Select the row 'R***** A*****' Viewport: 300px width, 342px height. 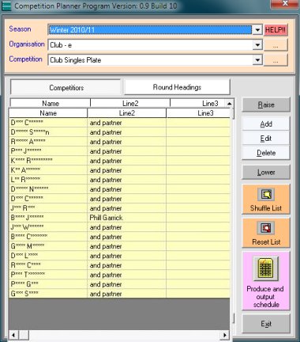tap(119, 142)
